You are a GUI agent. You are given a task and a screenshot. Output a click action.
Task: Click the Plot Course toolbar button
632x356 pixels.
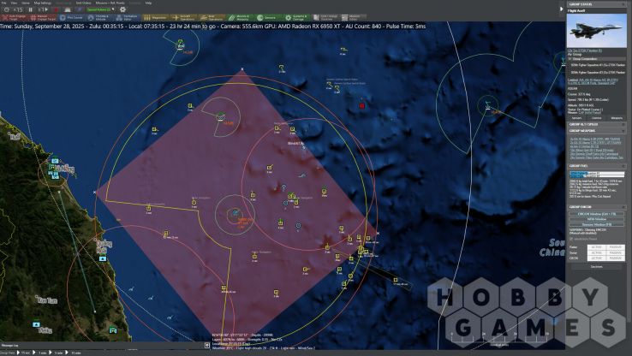tap(71, 18)
